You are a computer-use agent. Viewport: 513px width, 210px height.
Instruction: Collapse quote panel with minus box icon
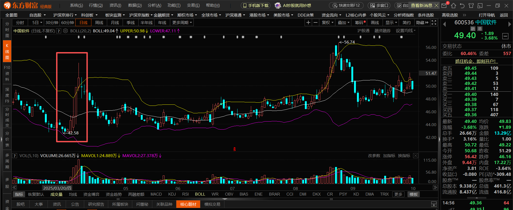point(505,36)
